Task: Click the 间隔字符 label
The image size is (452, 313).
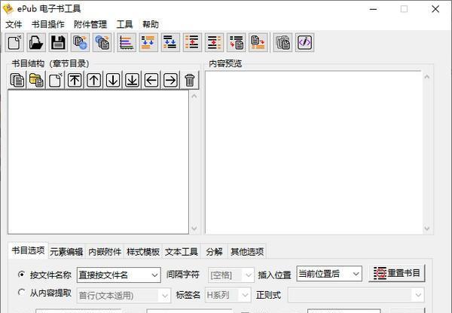Action: [183, 275]
